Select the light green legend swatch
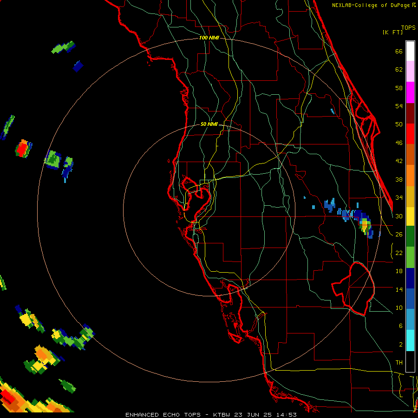 click(x=410, y=257)
